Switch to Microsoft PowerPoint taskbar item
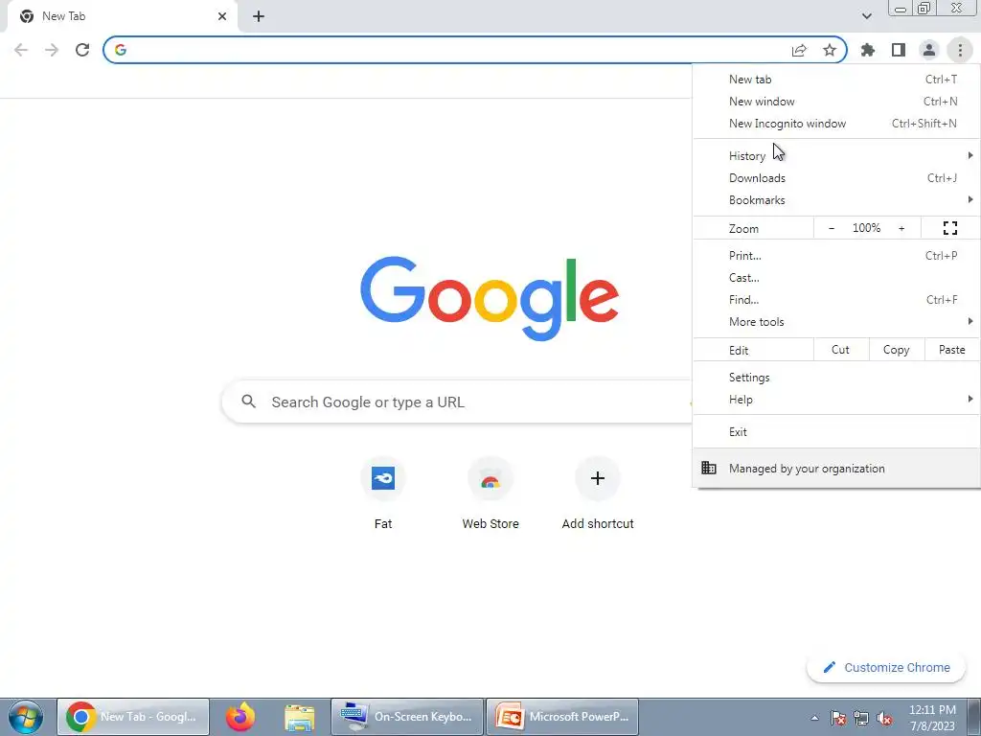Image resolution: width=981 pixels, height=736 pixels. 561,717
